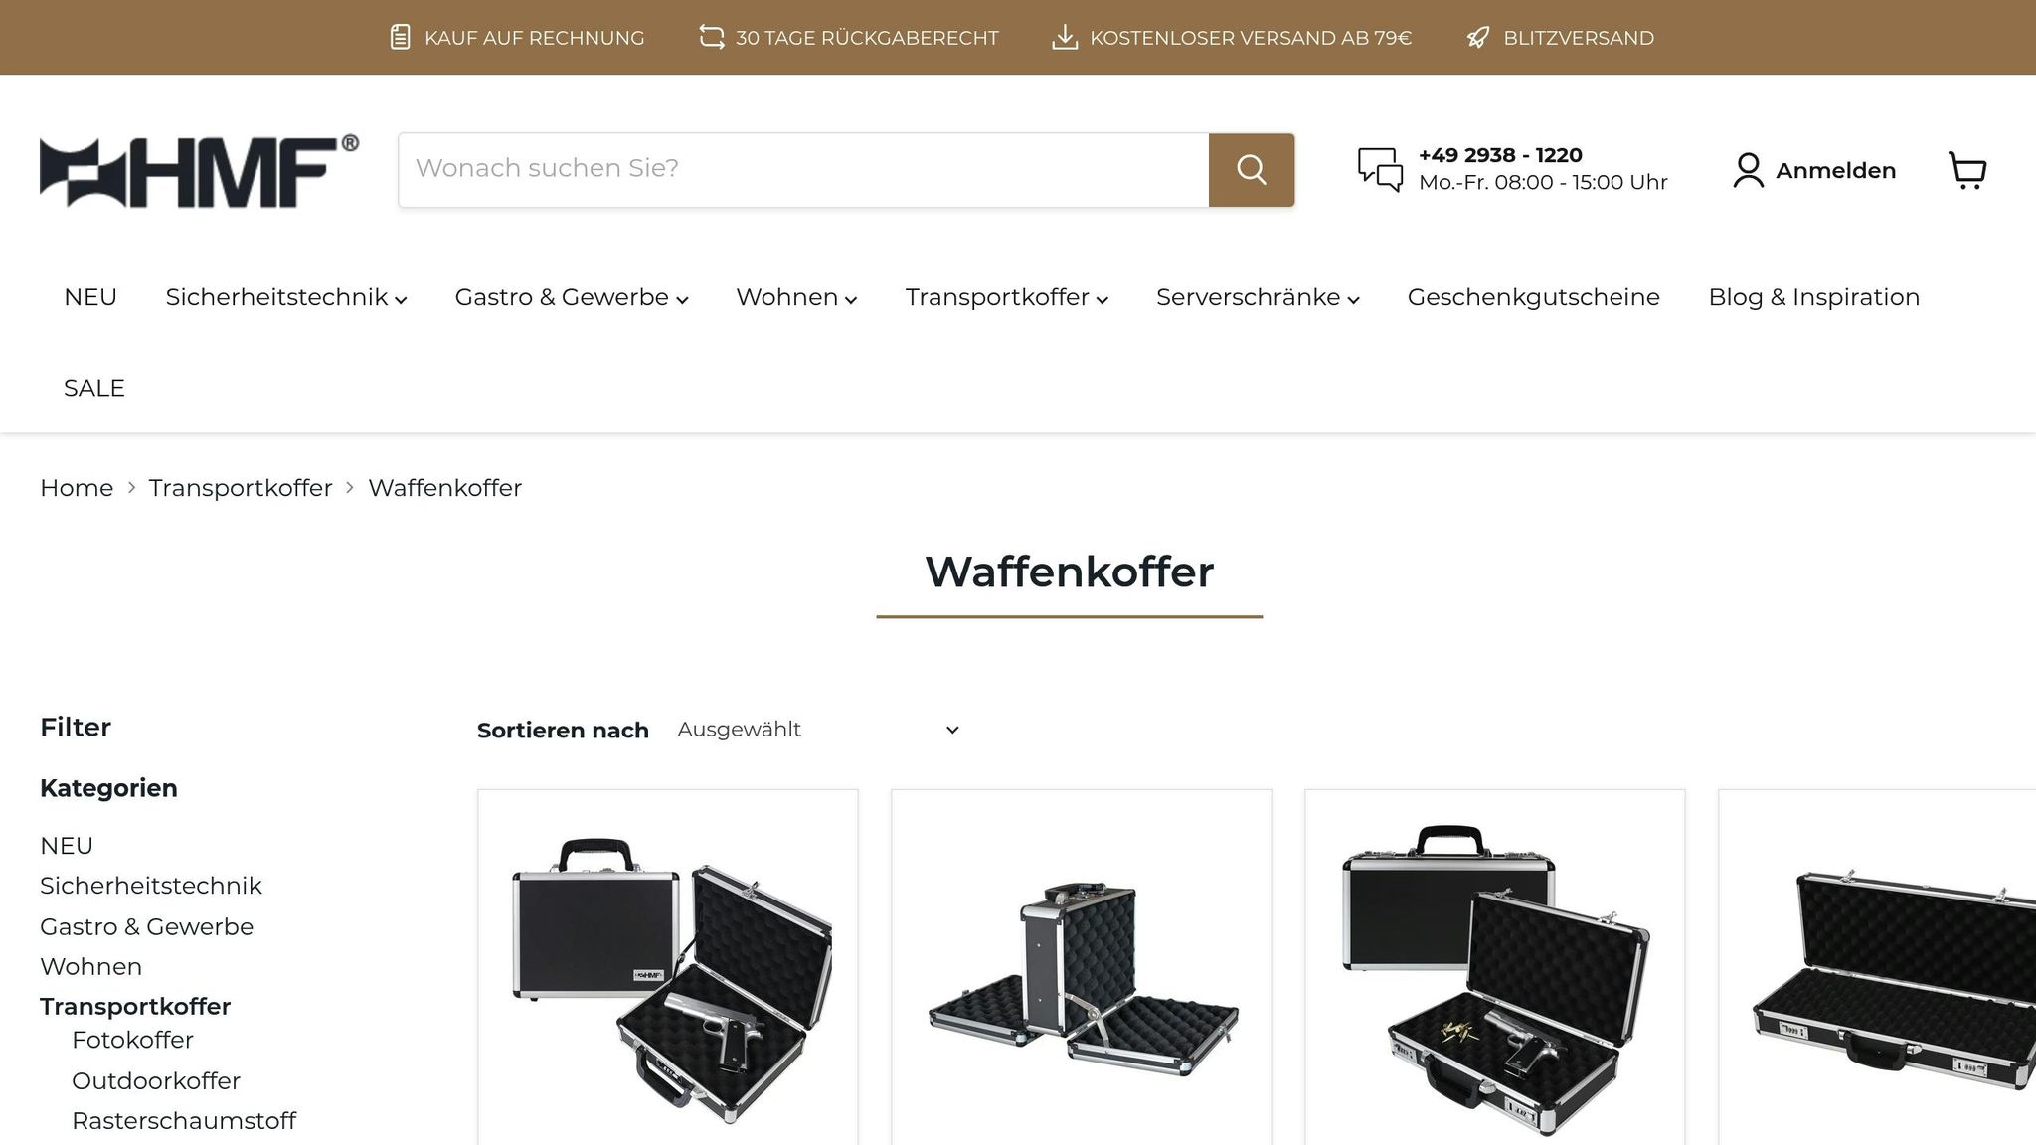The height and width of the screenshot is (1145, 2036).
Task: Click the Blitzversand rocket icon
Action: (1478, 38)
